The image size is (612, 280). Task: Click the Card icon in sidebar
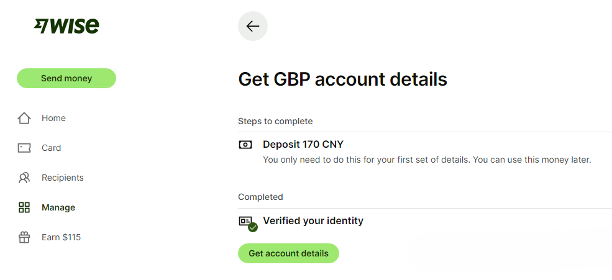(x=24, y=148)
